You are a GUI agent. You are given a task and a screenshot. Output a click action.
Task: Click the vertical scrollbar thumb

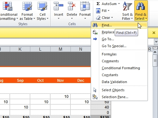point(155,60)
